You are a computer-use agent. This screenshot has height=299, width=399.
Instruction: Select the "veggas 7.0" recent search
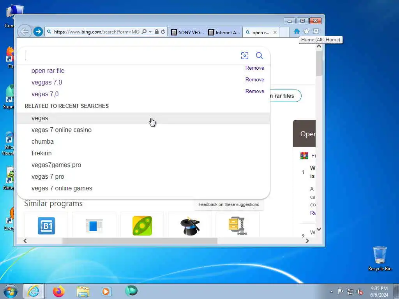coord(47,83)
